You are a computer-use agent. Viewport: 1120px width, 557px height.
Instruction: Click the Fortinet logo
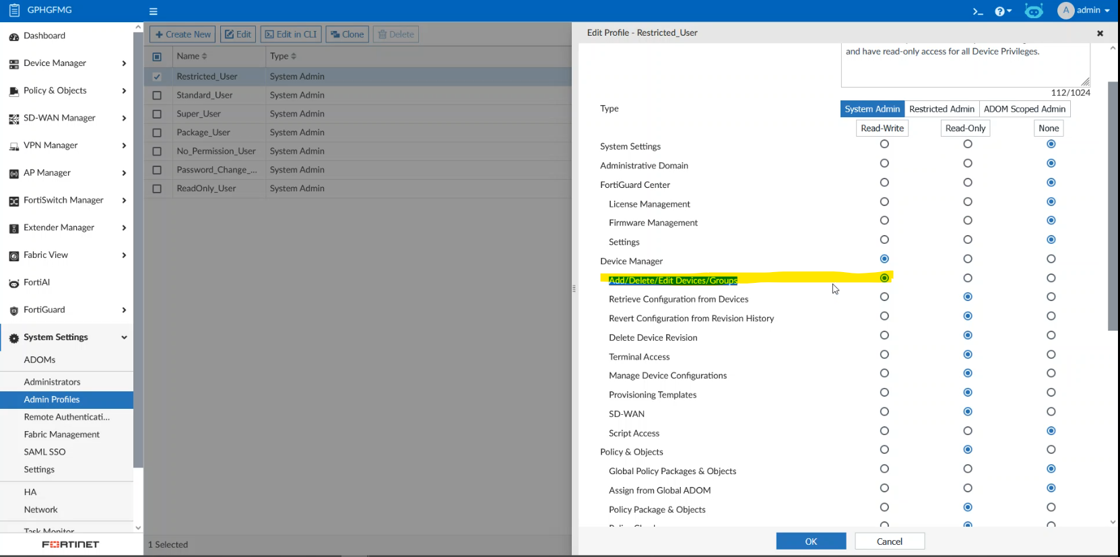click(71, 544)
